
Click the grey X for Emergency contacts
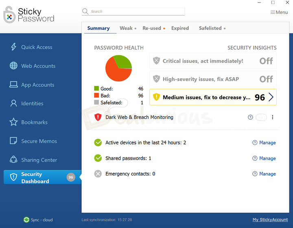pos(98,174)
